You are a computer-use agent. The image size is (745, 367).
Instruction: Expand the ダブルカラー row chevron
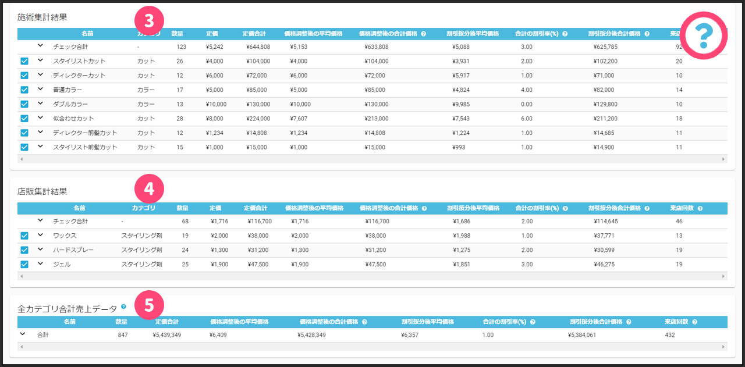tap(41, 104)
